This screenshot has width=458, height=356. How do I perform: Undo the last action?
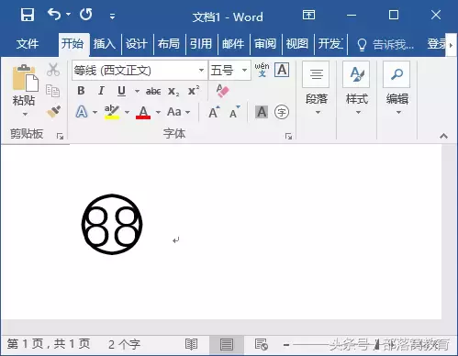[x=54, y=15]
